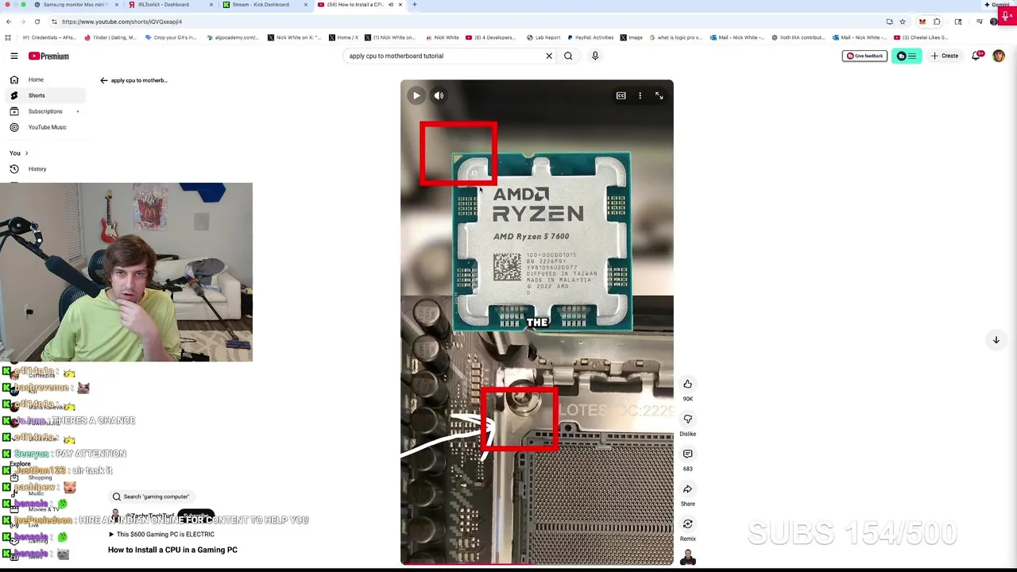Mute the Short's volume speaker

click(439, 95)
